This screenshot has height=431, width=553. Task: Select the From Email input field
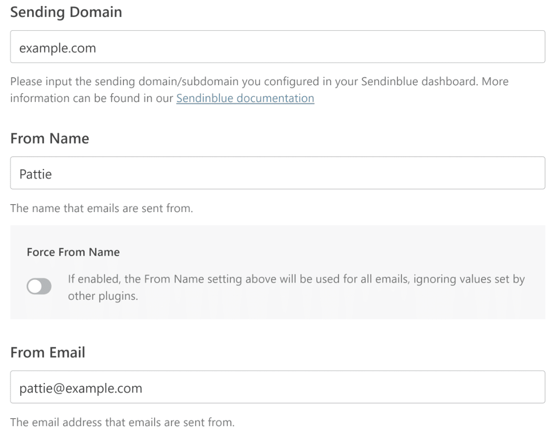point(277,387)
